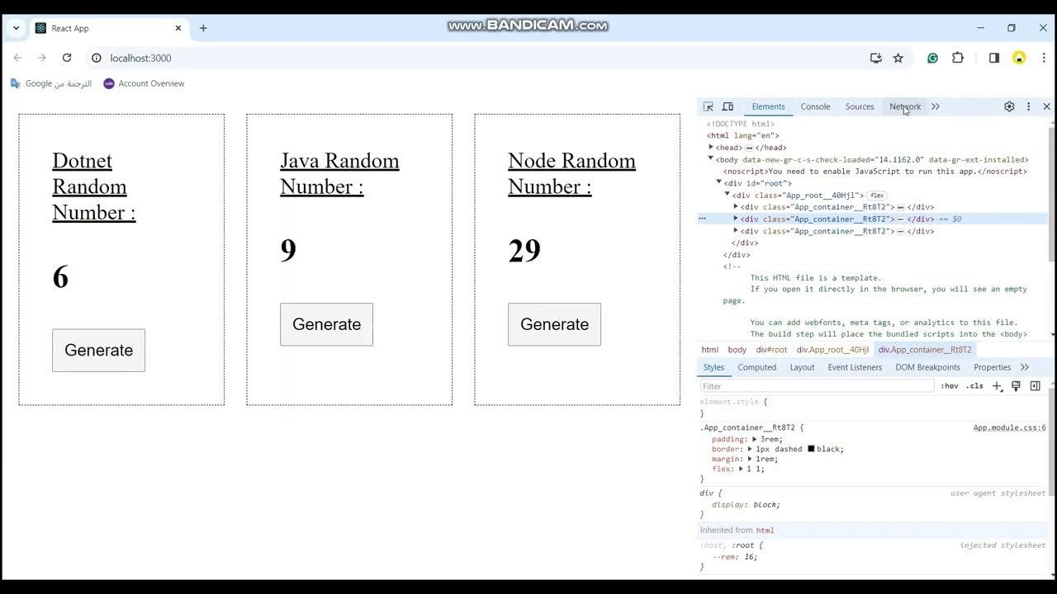The width and height of the screenshot is (1057, 594).
Task: Close the DevTools panel
Action: click(1046, 106)
